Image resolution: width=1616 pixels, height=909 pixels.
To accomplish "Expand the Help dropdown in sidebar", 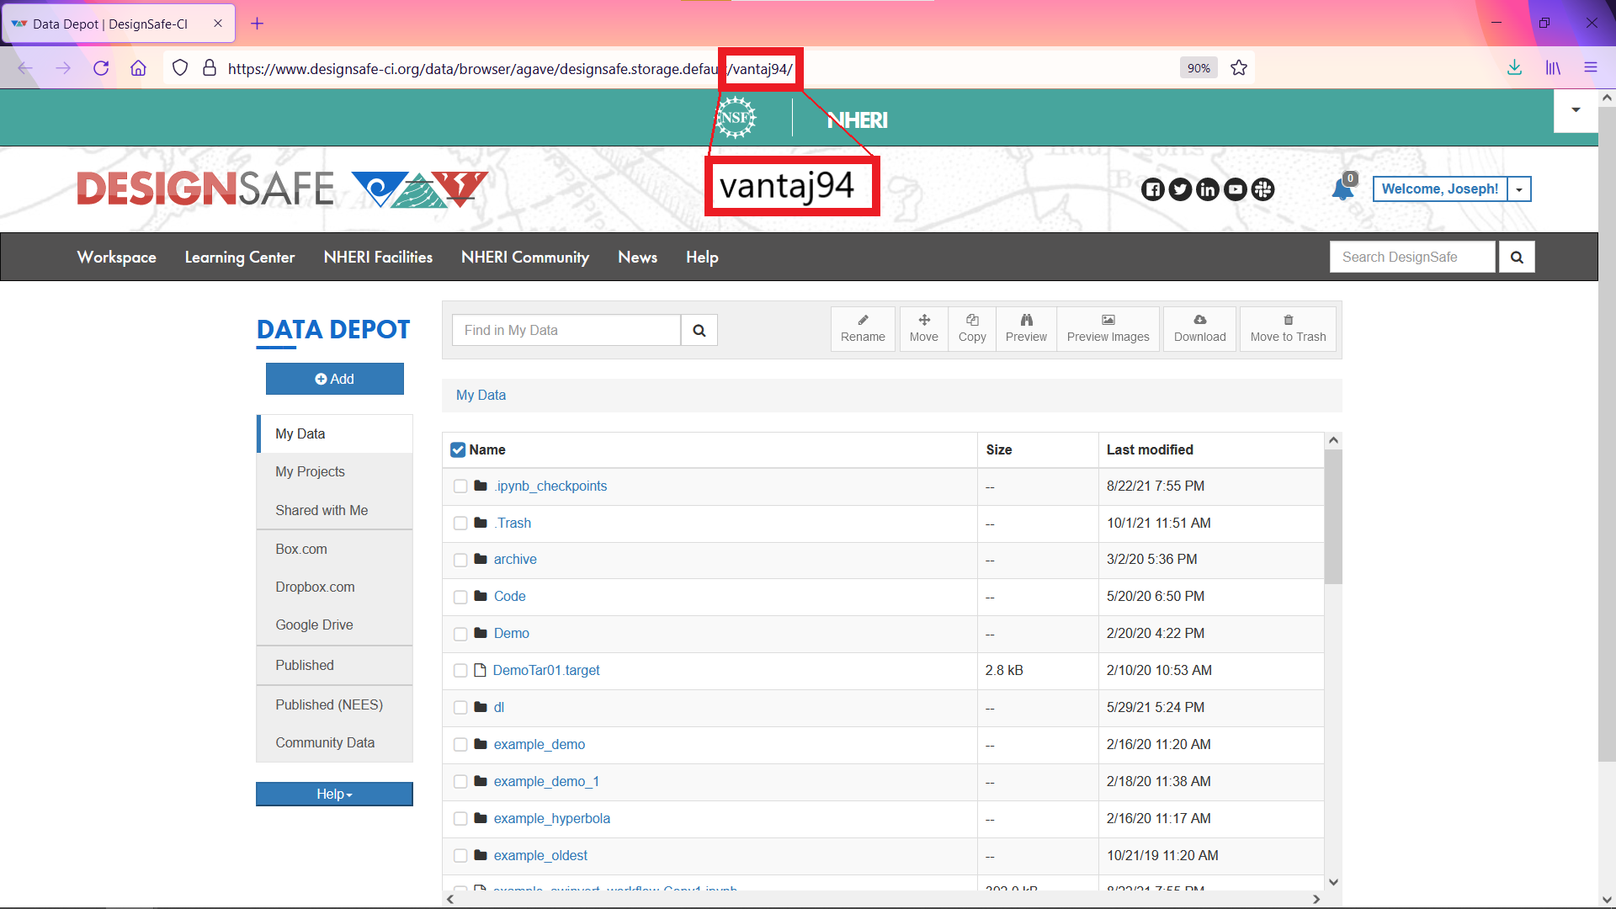I will click(334, 794).
